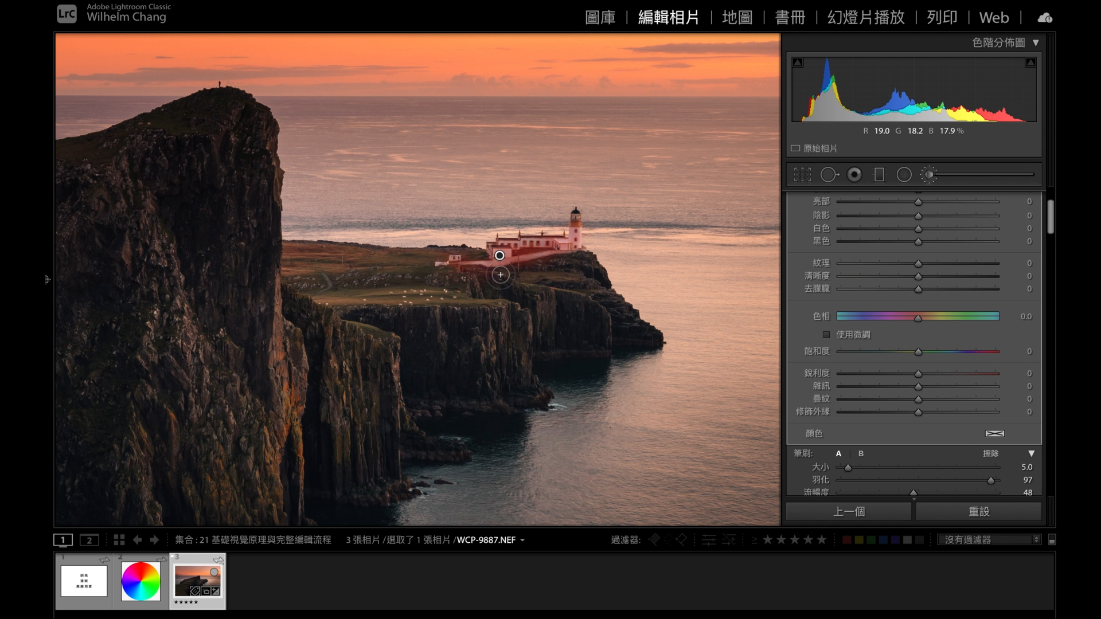Open the WCP-9887.NEF filename dropdown
Screen dimensions: 1101x619
pyautogui.click(x=522, y=540)
